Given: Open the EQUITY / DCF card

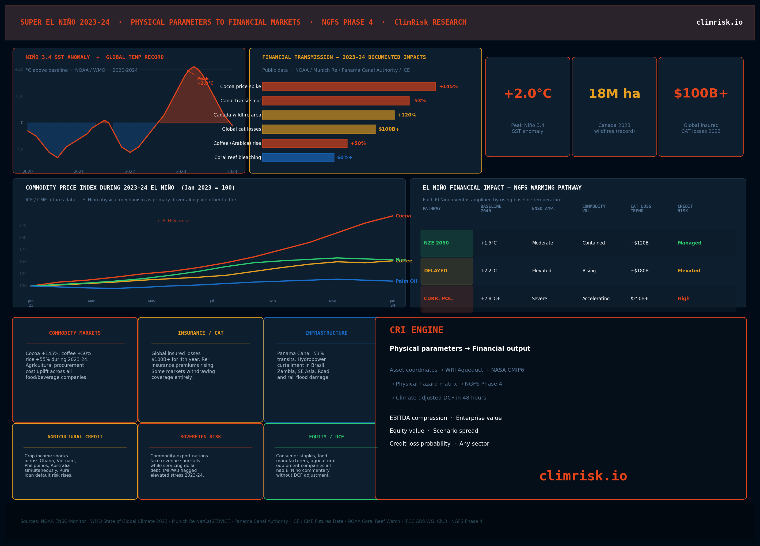Looking at the screenshot, I should tap(320, 461).
